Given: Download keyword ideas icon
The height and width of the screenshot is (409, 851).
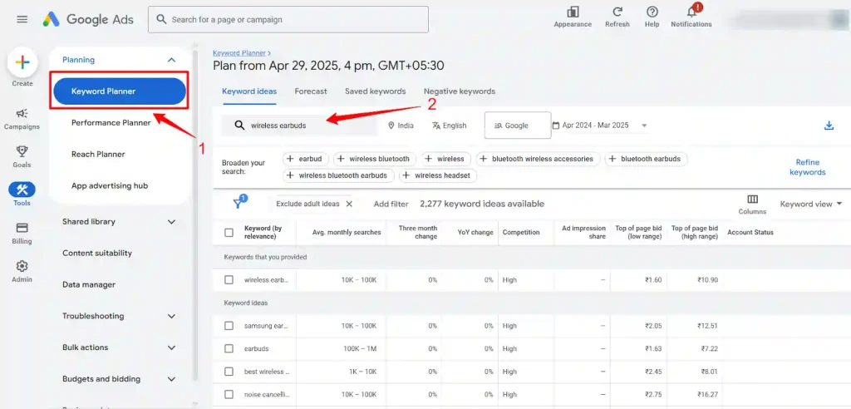Looking at the screenshot, I should pos(829,126).
